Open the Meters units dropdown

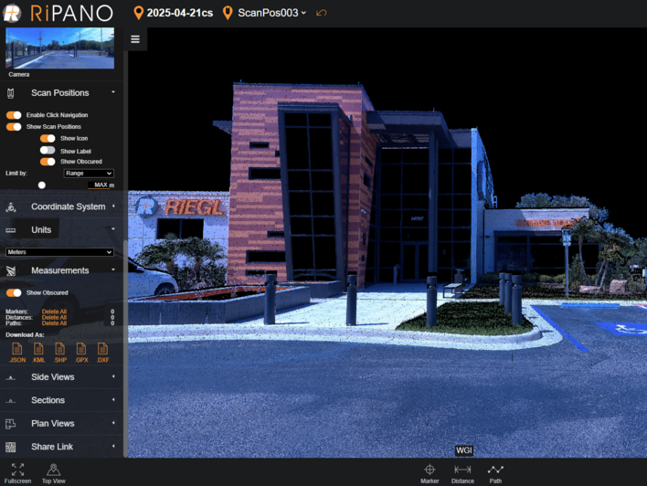pyautogui.click(x=59, y=252)
